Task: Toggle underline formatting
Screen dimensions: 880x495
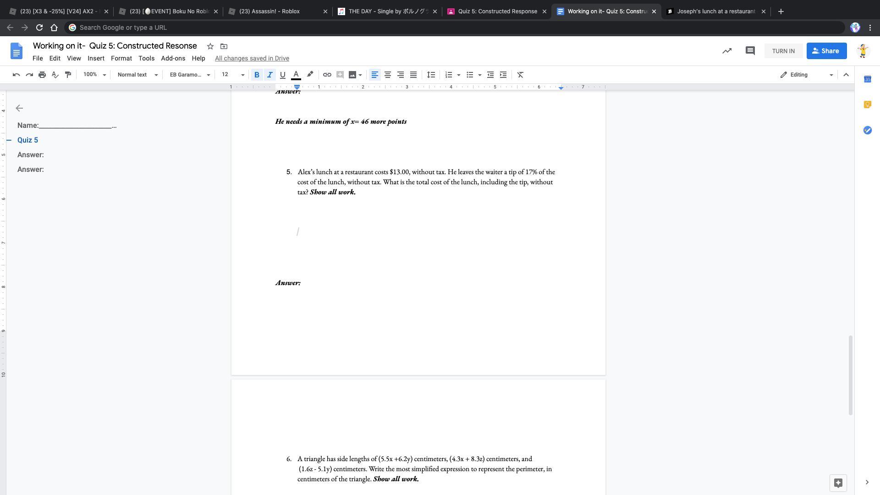Action: (x=282, y=75)
